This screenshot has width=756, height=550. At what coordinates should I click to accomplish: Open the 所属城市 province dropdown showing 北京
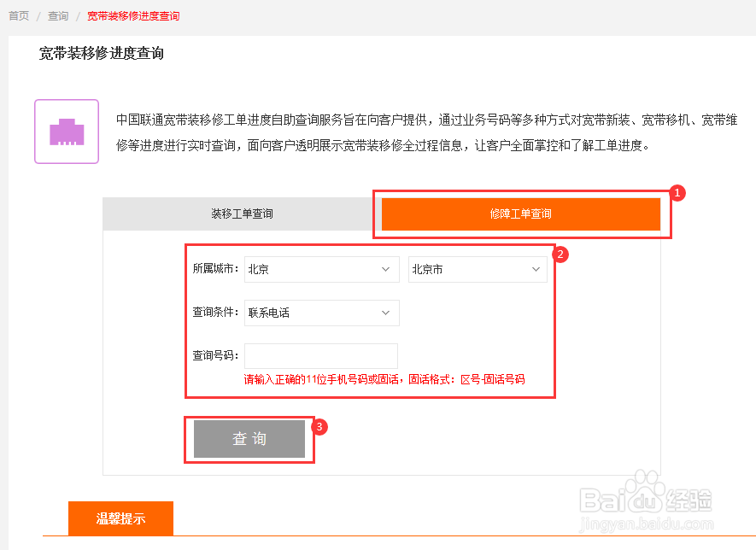point(321,269)
